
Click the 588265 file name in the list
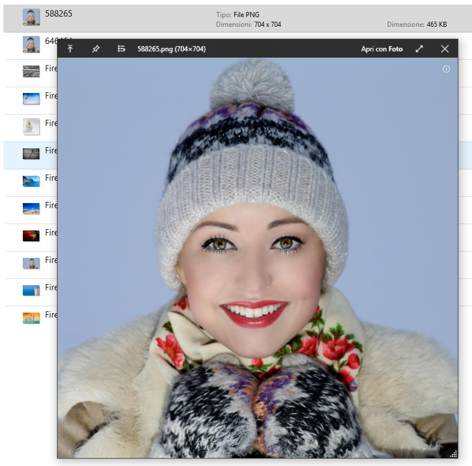point(59,14)
